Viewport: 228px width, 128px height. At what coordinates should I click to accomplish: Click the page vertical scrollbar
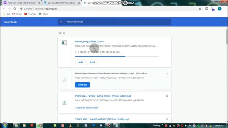tap(227, 37)
